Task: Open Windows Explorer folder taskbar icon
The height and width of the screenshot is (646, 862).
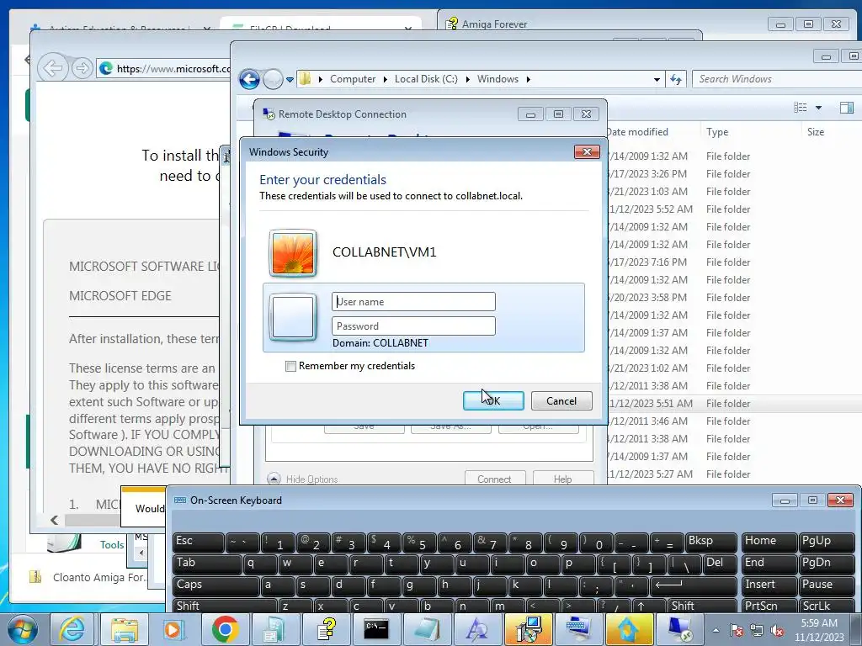Action: tap(124, 629)
